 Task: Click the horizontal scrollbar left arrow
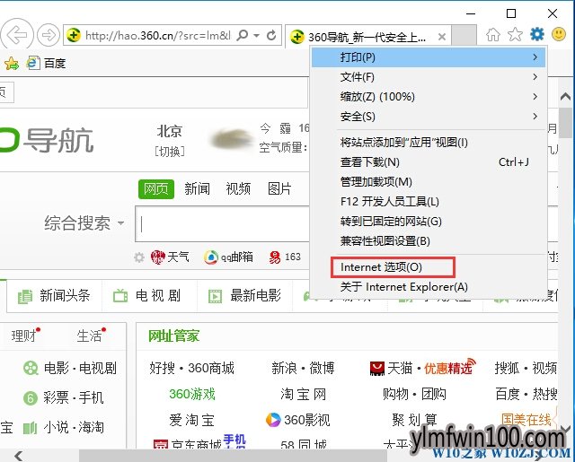point(19,456)
